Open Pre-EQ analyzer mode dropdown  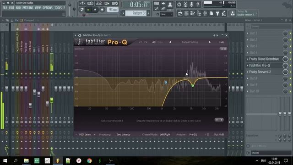tap(193, 134)
